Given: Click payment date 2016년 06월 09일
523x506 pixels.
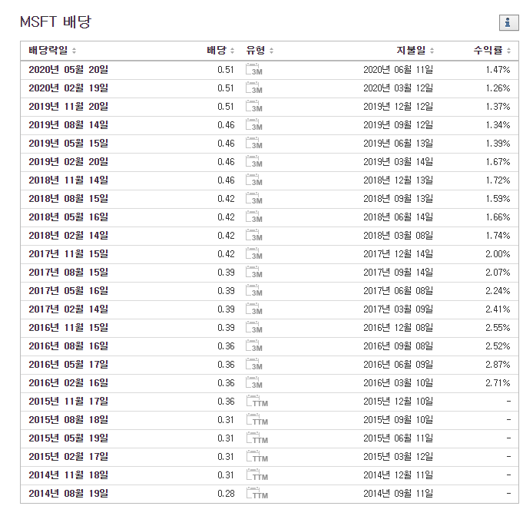Looking at the screenshot, I should tap(399, 364).
